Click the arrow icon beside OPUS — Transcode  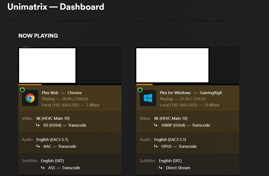(x=156, y=146)
